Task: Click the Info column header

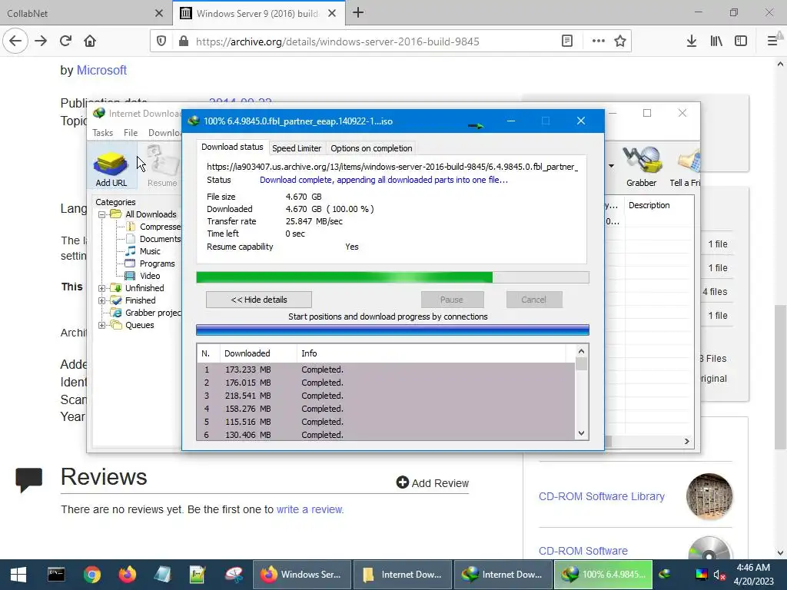Action: coord(430,353)
